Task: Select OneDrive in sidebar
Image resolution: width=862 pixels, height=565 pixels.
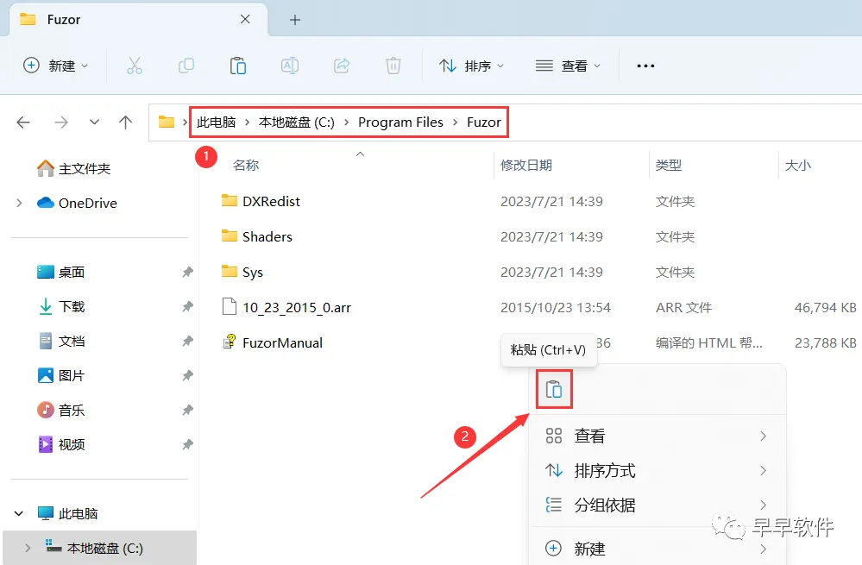Action: [77, 203]
